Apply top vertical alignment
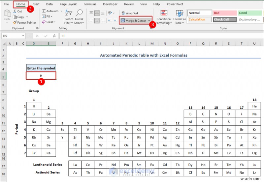The height and width of the screenshot is (182, 264). [91, 13]
